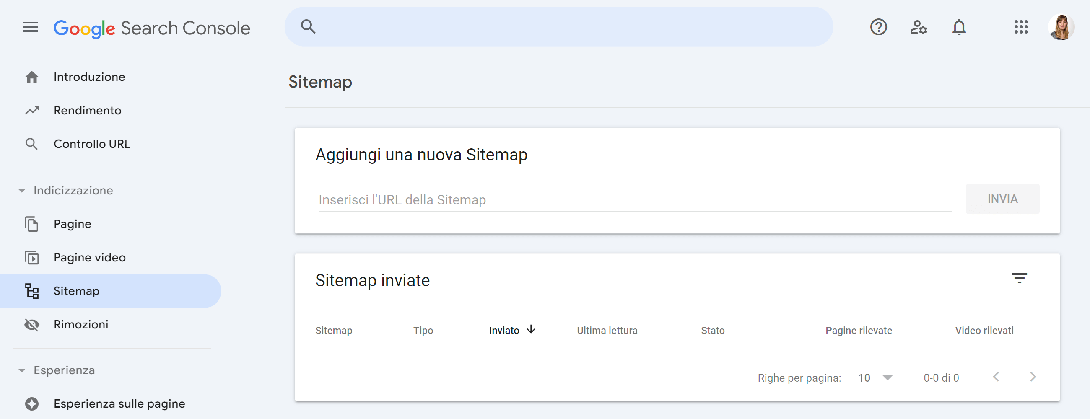Click the Search Console search magnifier icon
This screenshot has height=419, width=1090.
pyautogui.click(x=309, y=26)
